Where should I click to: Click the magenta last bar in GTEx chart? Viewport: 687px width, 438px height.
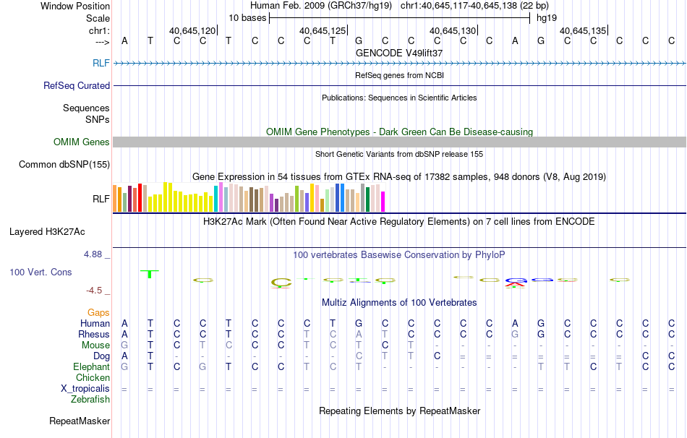tap(383, 202)
